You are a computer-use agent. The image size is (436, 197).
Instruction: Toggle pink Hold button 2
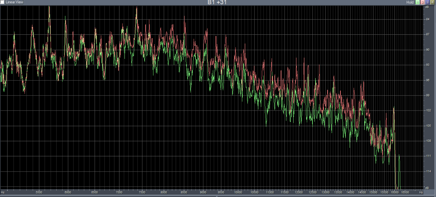423,2
